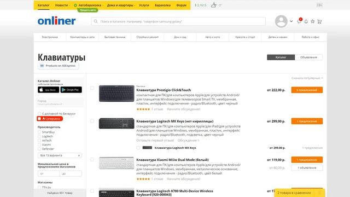Screen dimensions: 350x197
Task: Open Новости in top menu
Action: coord(62,5)
